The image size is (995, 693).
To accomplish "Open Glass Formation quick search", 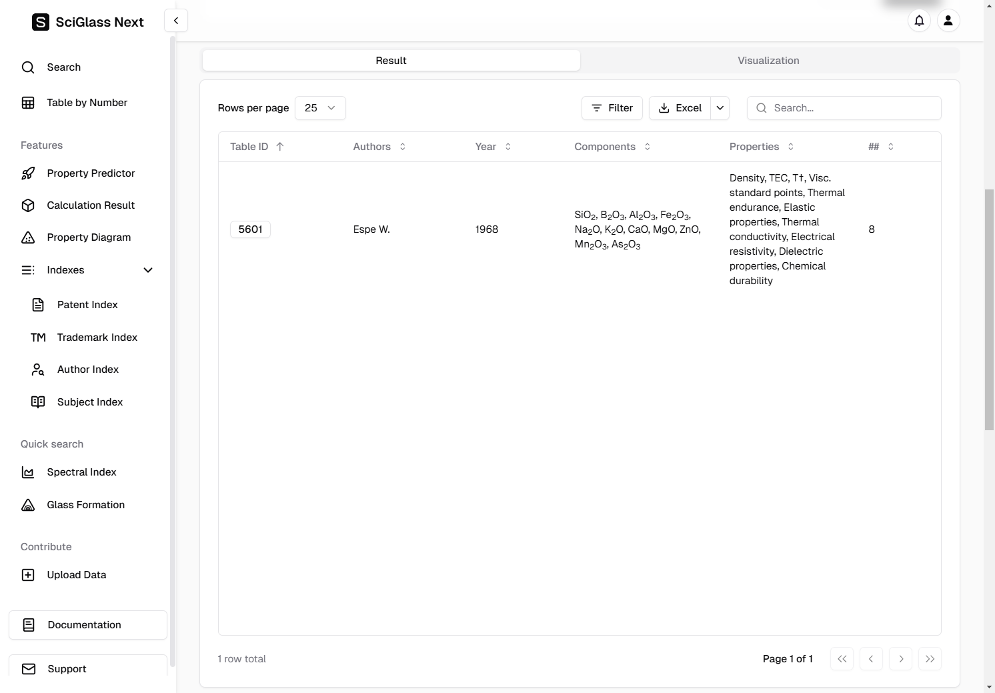I will 85,505.
